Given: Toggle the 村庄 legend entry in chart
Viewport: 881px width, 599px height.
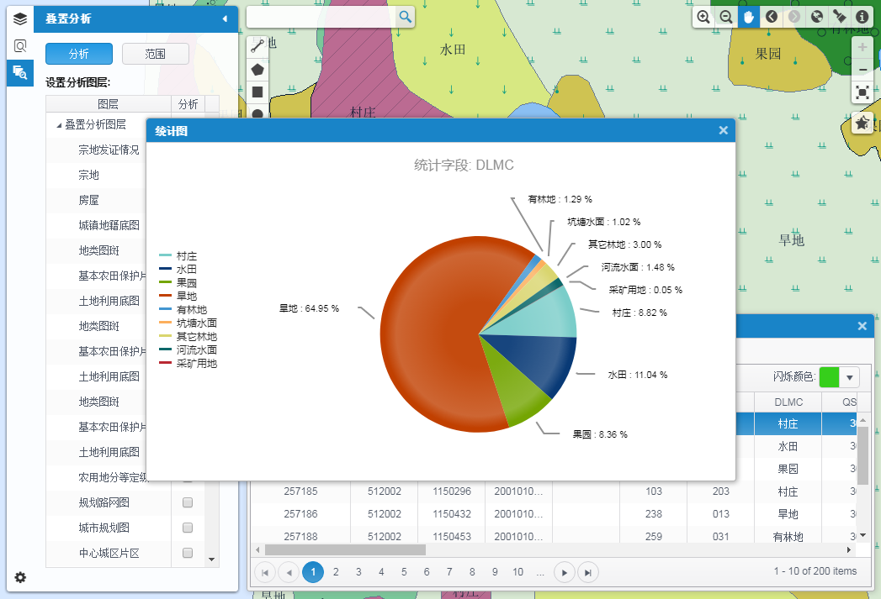Looking at the screenshot, I should [x=178, y=255].
